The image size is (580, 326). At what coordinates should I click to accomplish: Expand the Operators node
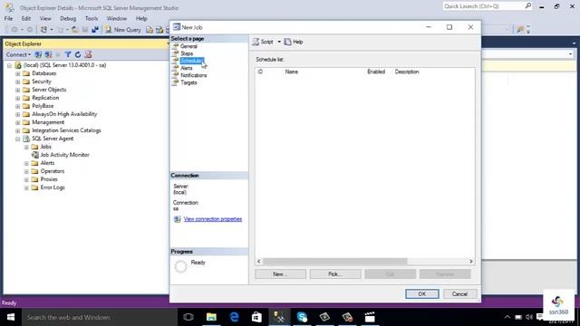[x=26, y=171]
